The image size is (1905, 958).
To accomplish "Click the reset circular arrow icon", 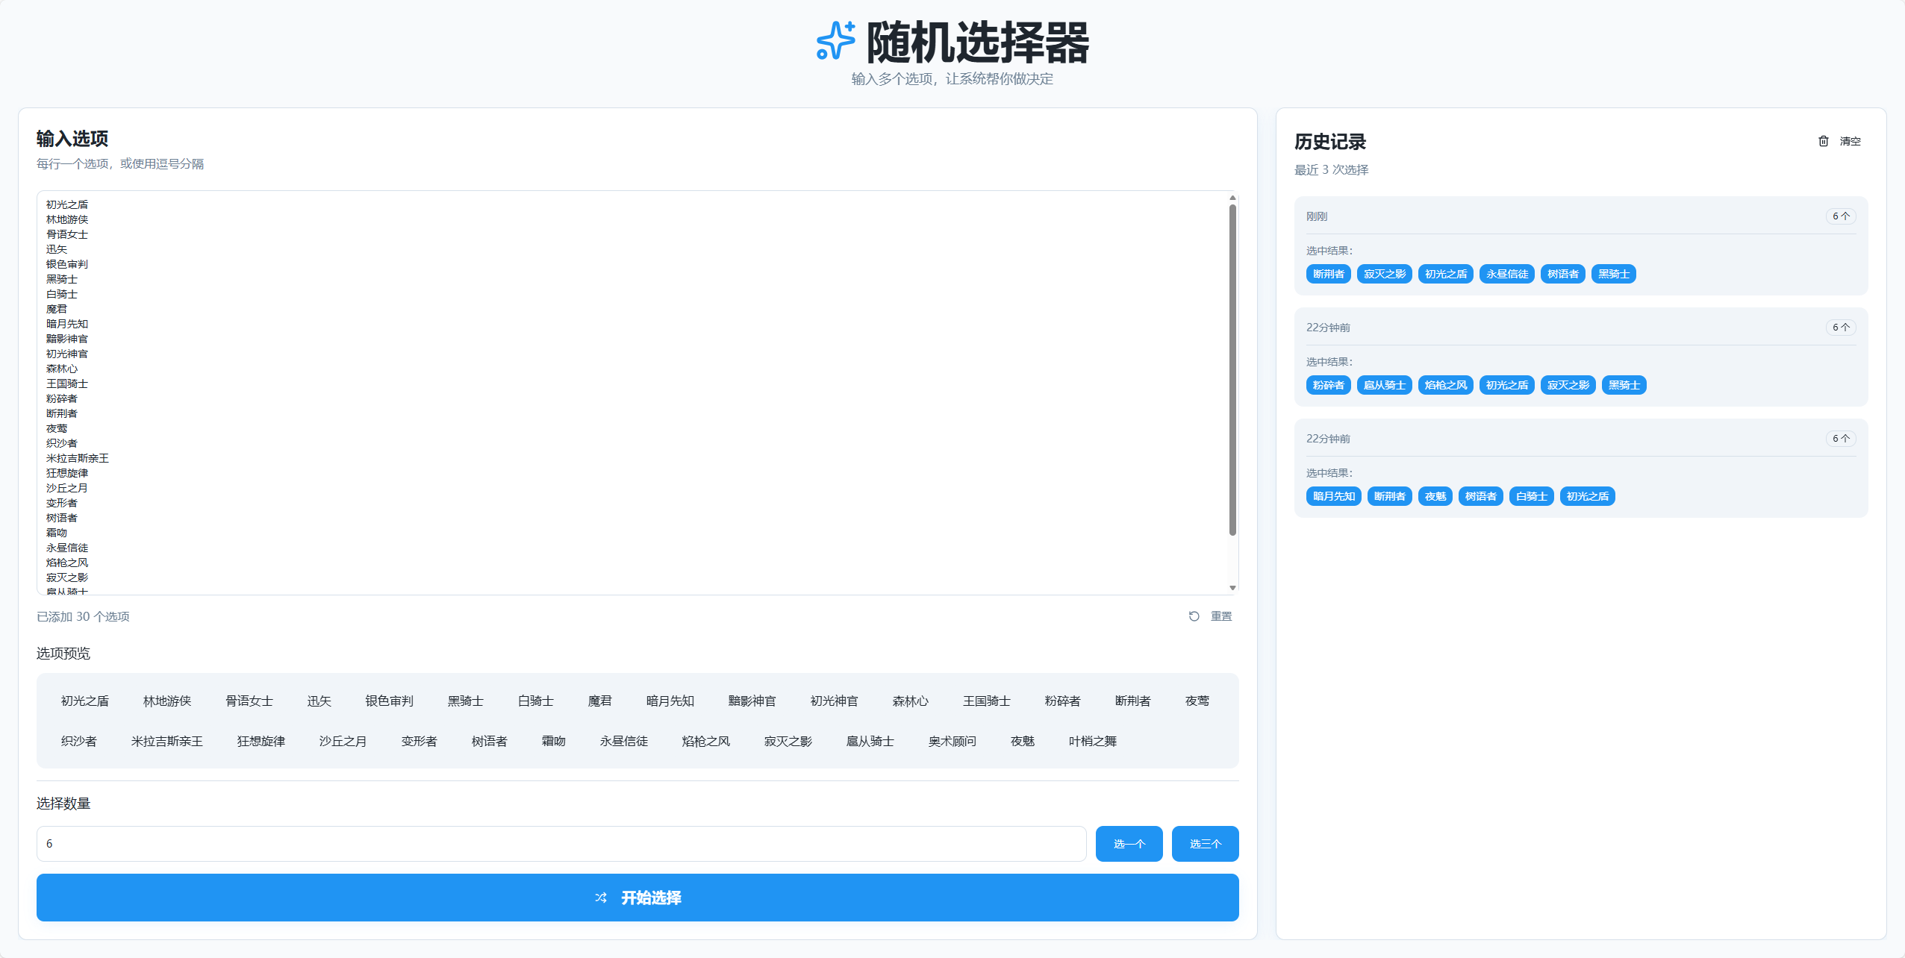I will tap(1194, 616).
